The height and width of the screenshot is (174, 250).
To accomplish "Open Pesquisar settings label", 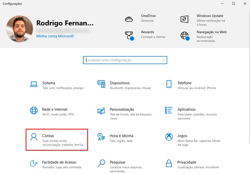I will 117,162.
